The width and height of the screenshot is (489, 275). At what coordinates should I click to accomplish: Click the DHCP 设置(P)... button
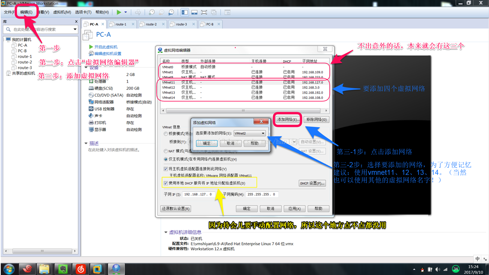click(x=312, y=183)
